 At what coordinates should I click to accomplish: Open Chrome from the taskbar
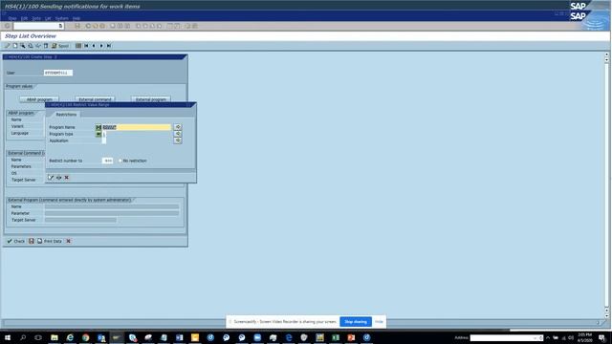[85, 337]
